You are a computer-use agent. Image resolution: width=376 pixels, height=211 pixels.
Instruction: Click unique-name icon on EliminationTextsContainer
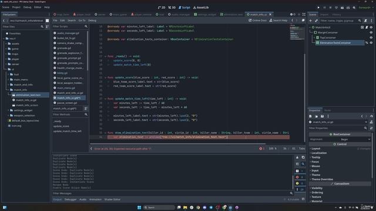tap(367, 43)
